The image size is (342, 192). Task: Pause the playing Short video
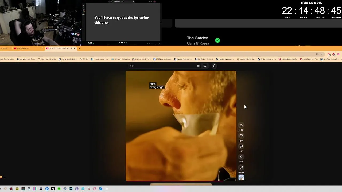181,126
